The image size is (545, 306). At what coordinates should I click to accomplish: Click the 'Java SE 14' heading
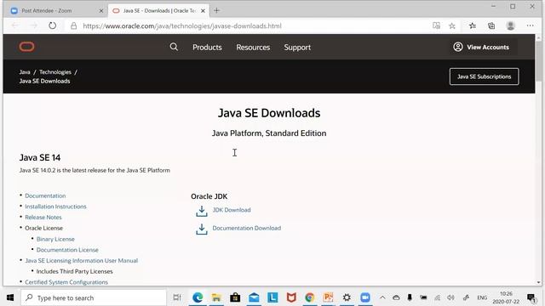tap(40, 157)
